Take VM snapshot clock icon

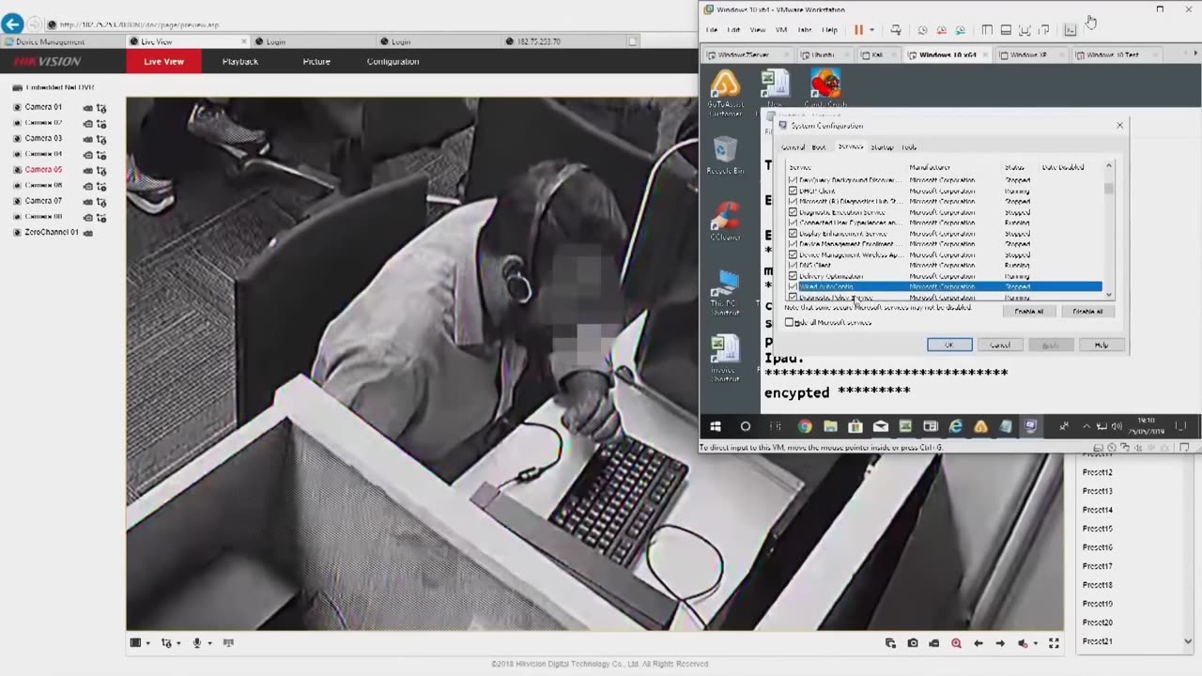coord(923,30)
